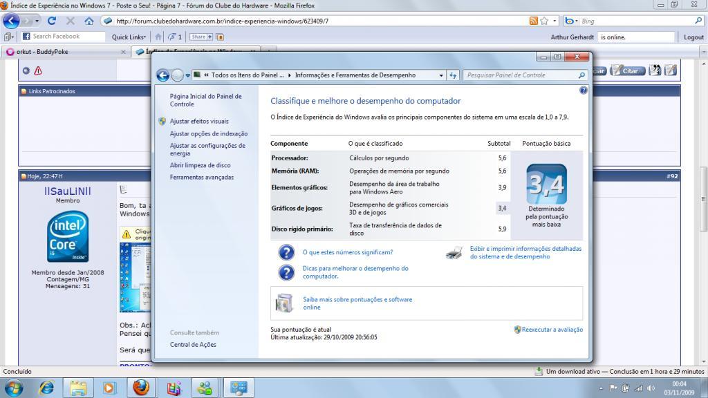This screenshot has width=708, height=398.
Task: Click the volume icon in system tray
Action: pos(651,388)
